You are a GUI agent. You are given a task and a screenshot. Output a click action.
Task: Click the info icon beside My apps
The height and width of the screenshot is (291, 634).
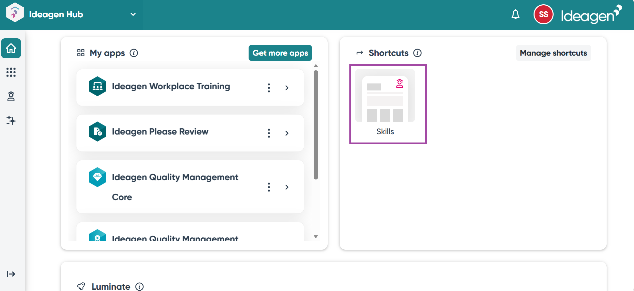[x=134, y=53]
